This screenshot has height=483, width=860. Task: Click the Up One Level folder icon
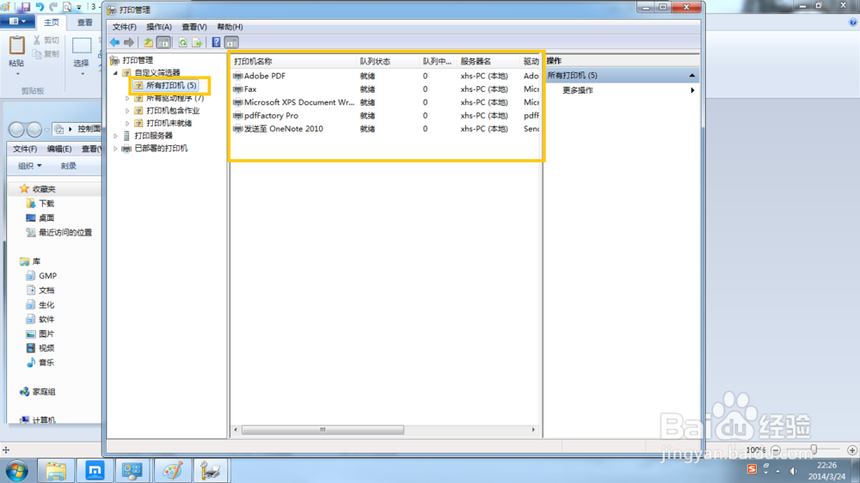pyautogui.click(x=148, y=42)
